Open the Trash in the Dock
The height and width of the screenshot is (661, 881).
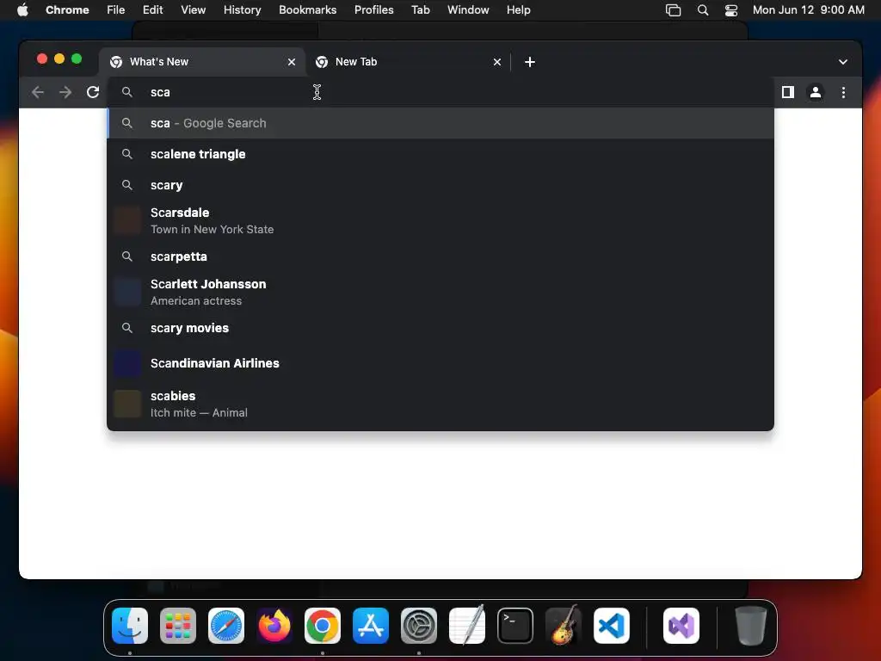(750, 626)
